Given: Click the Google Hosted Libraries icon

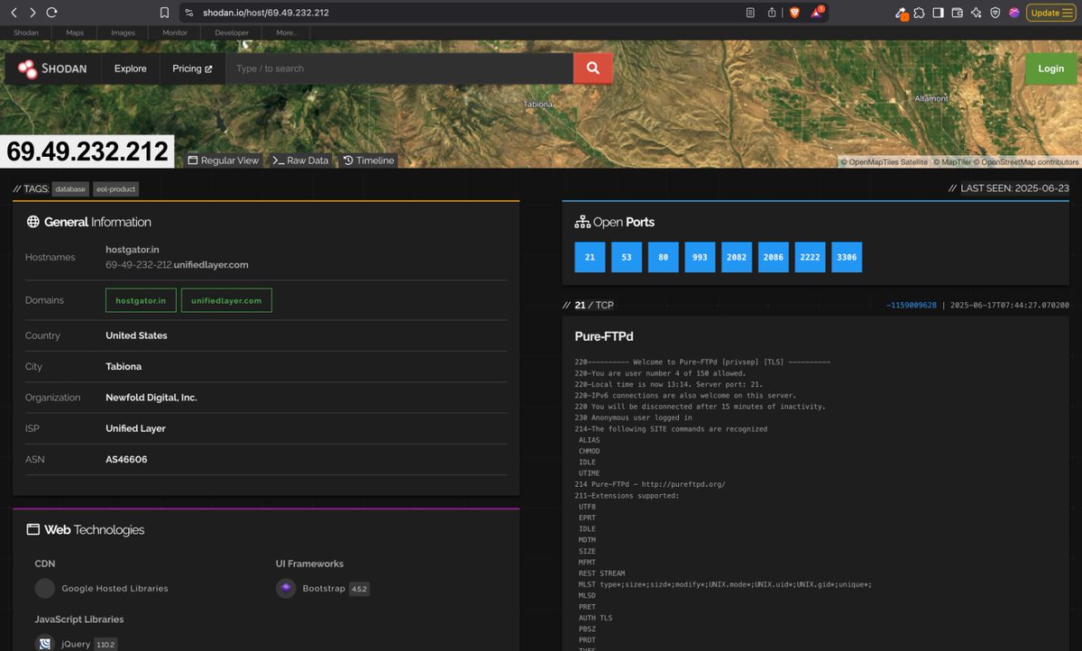Looking at the screenshot, I should (45, 589).
